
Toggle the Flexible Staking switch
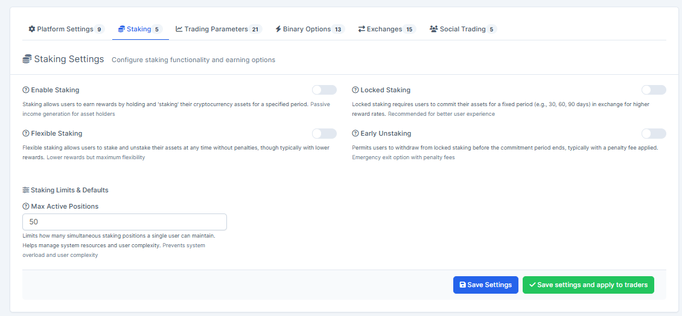pos(324,133)
